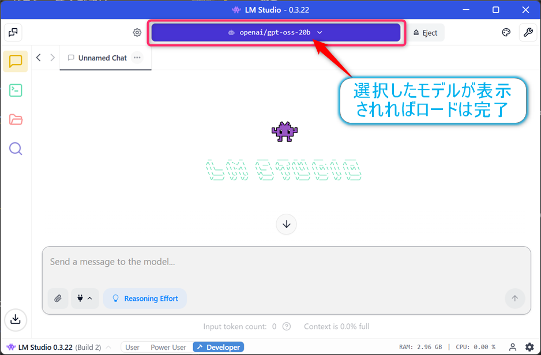The width and height of the screenshot is (541, 355).
Task: Eject the loaded model
Action: pyautogui.click(x=426, y=33)
